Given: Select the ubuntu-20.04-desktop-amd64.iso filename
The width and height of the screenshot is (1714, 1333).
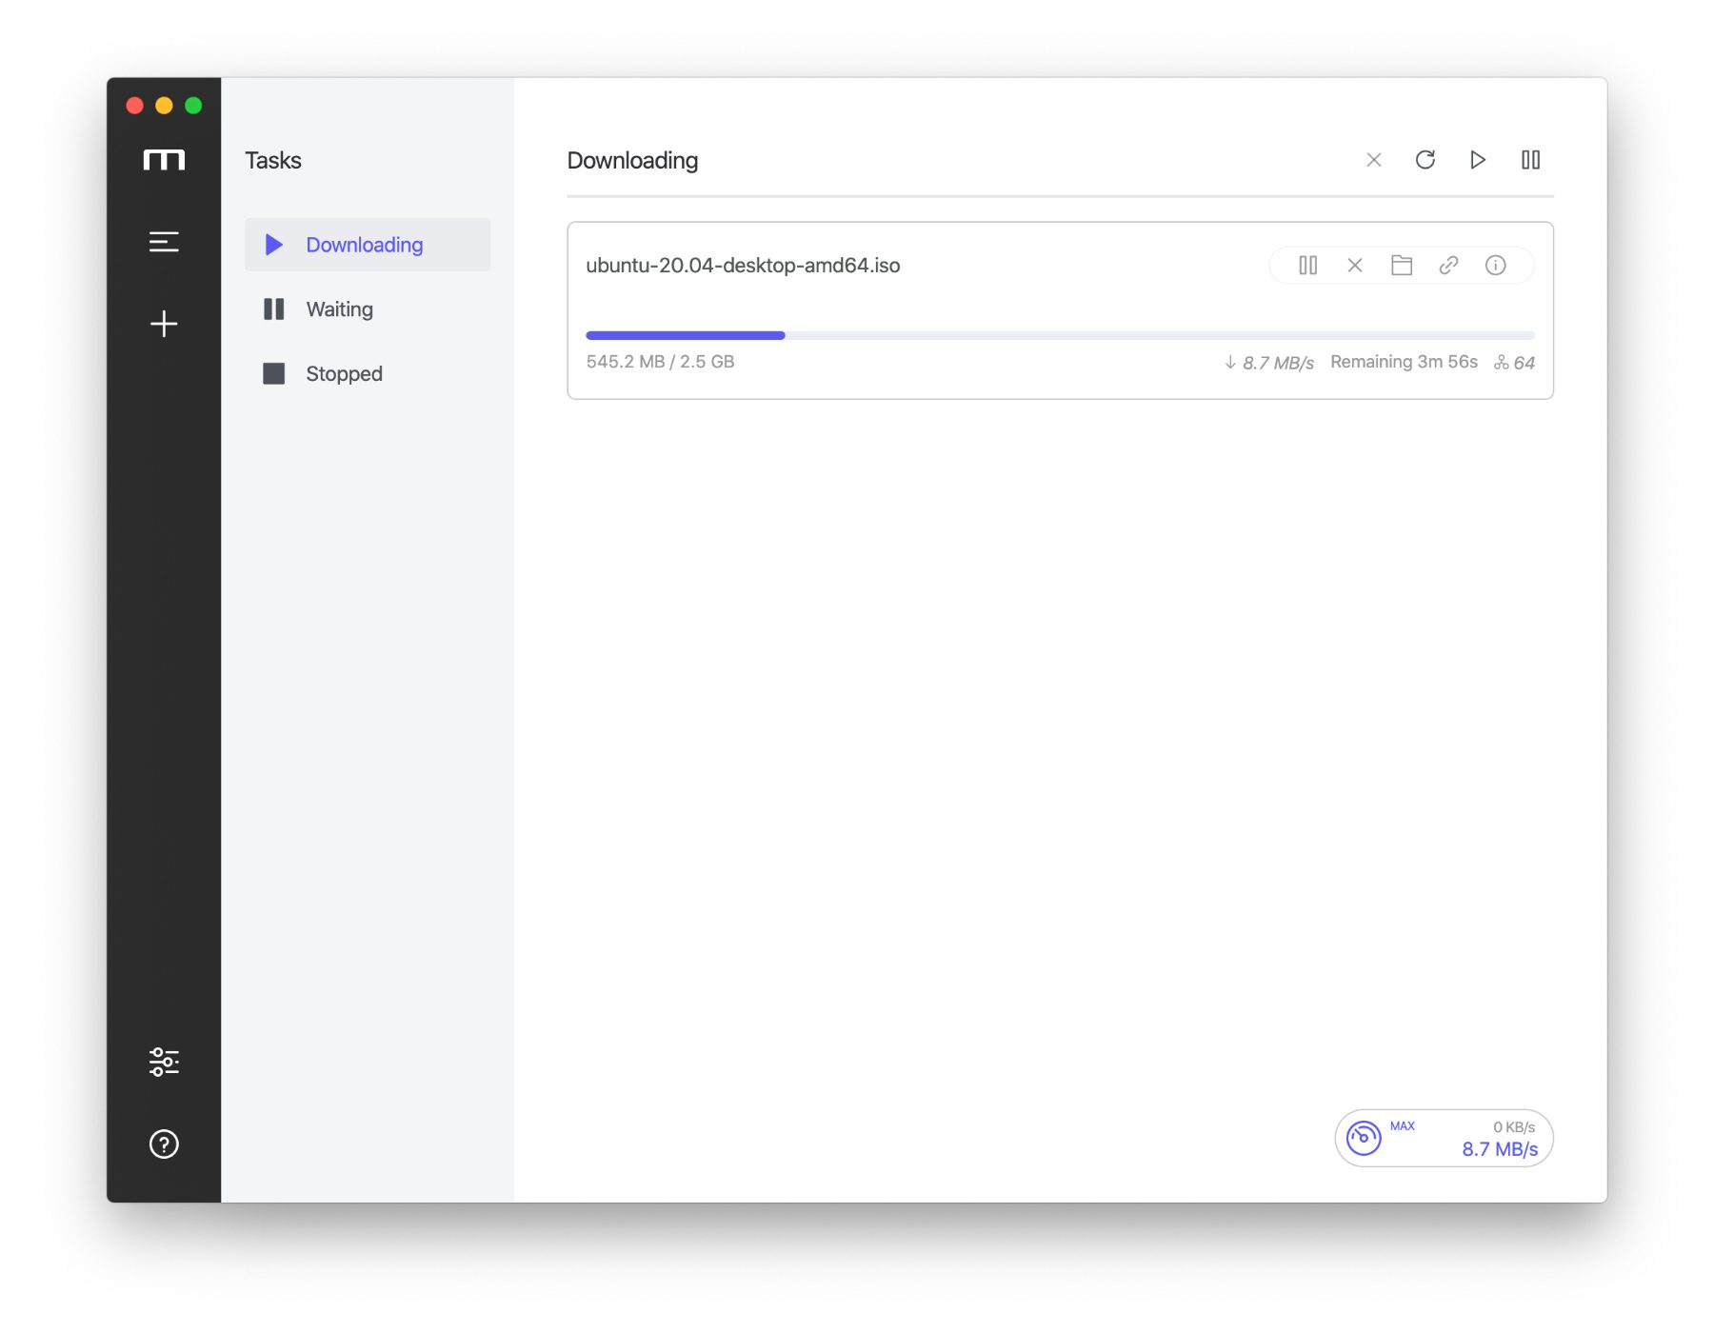Looking at the screenshot, I should [x=743, y=266].
